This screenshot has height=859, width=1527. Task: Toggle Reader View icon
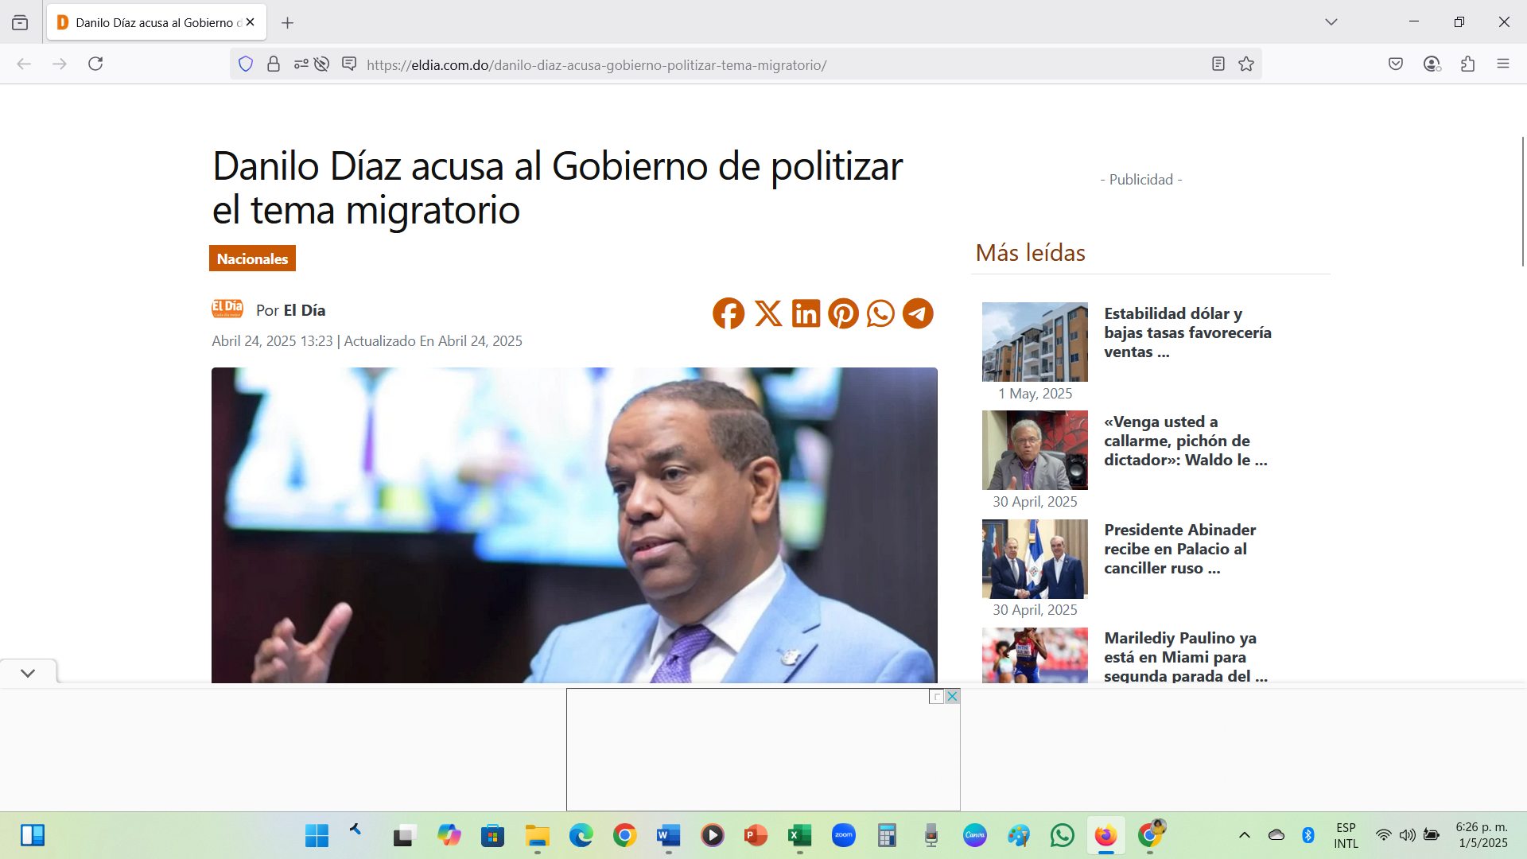click(x=1218, y=64)
